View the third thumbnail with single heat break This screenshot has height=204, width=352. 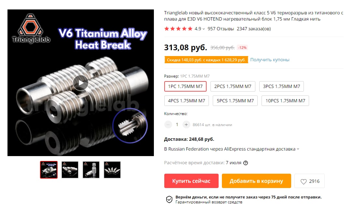91,170
